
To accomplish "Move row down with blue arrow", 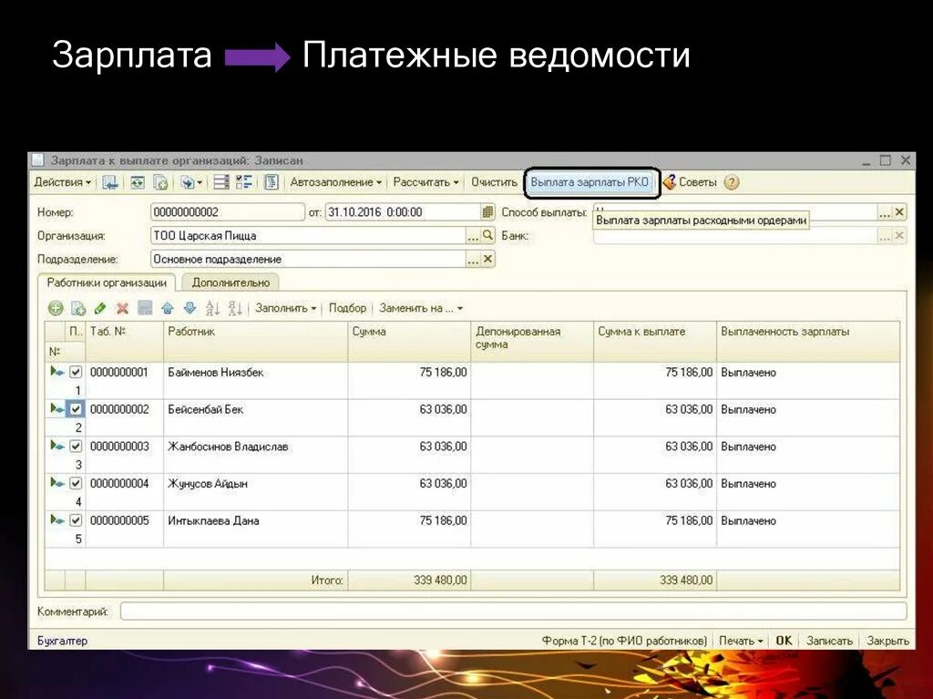I will pyautogui.click(x=190, y=308).
